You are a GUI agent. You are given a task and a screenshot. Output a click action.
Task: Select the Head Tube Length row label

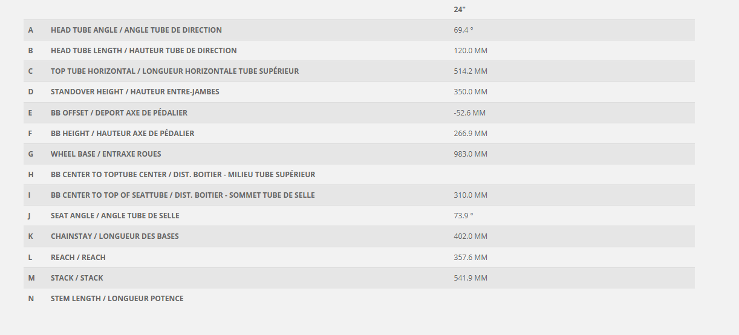[x=143, y=51]
